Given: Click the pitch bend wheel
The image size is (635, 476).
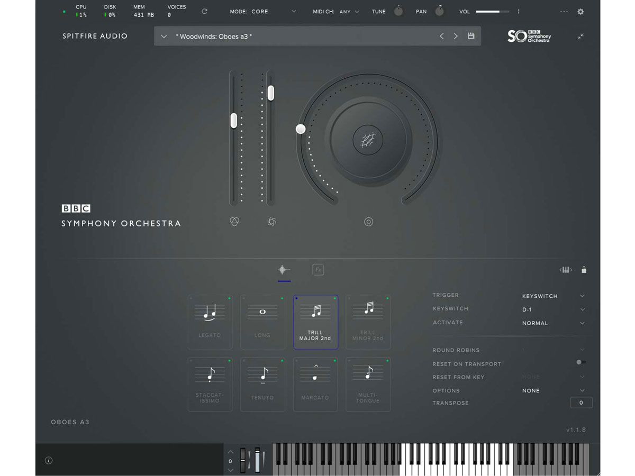Looking at the screenshot, I should pos(243,460).
